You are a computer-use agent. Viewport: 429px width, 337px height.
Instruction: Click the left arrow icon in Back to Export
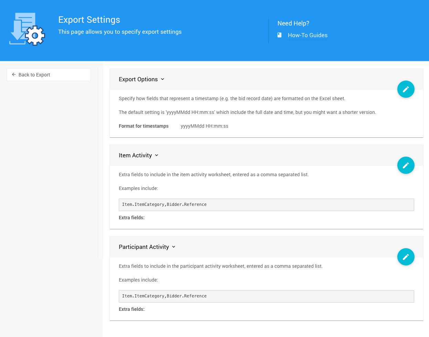[14, 75]
